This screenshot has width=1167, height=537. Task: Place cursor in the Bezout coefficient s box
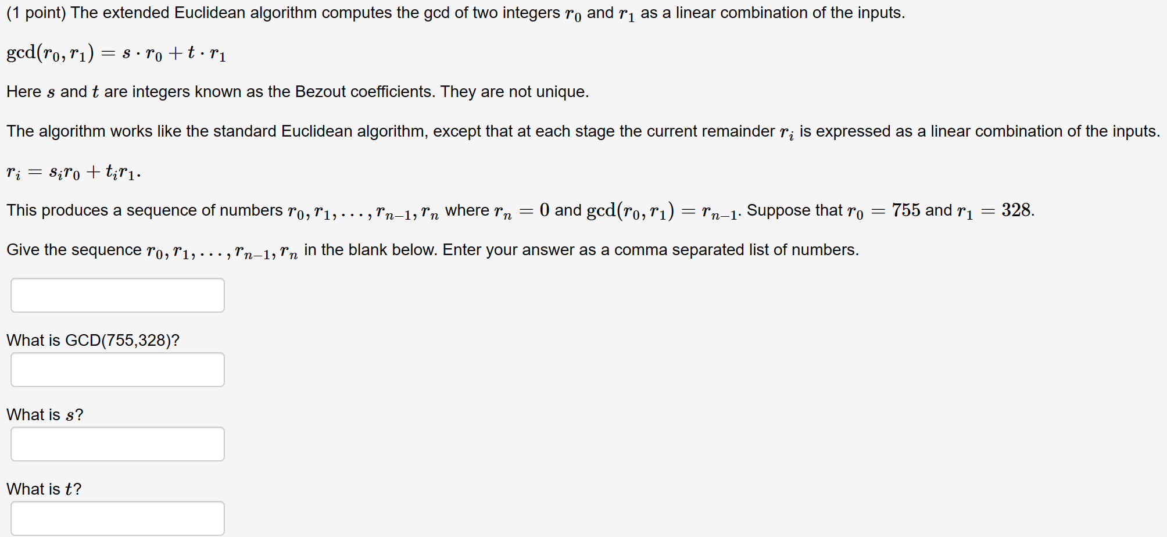point(117,444)
